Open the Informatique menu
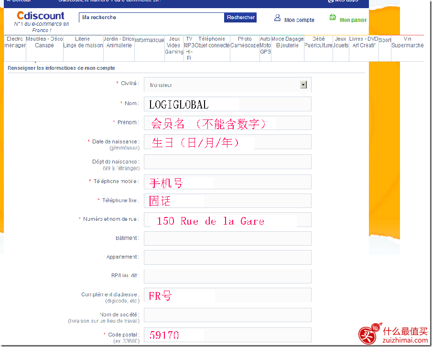 pyautogui.click(x=149, y=40)
